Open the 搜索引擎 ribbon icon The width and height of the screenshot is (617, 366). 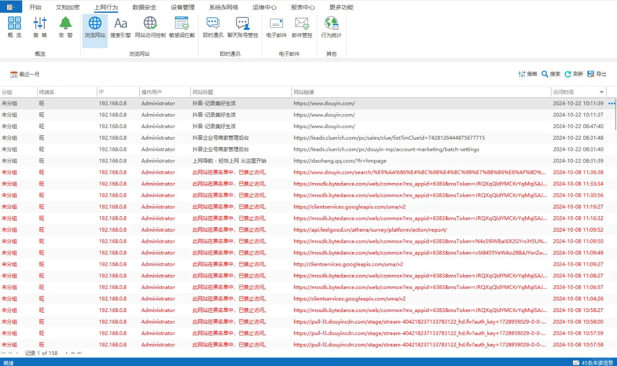(x=121, y=27)
